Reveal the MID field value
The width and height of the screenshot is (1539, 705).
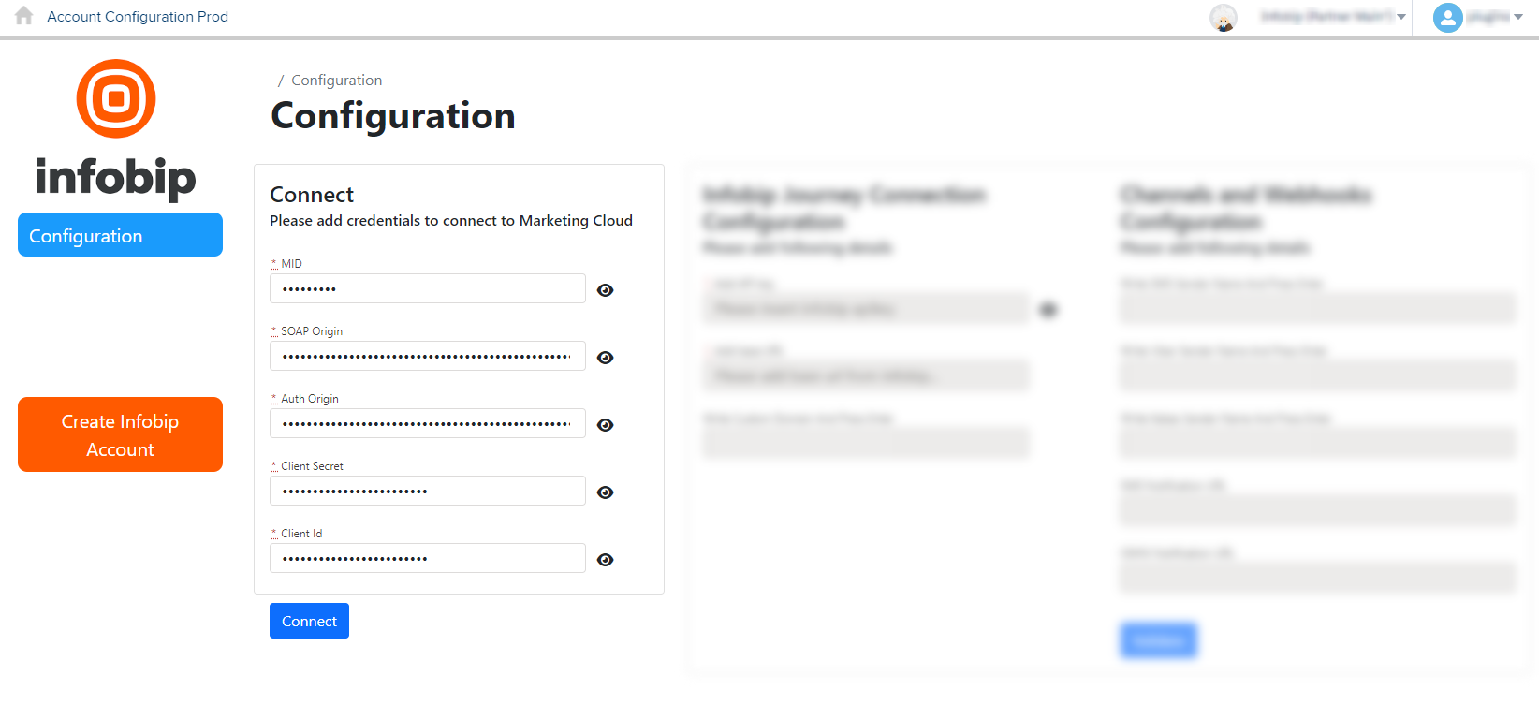click(606, 290)
